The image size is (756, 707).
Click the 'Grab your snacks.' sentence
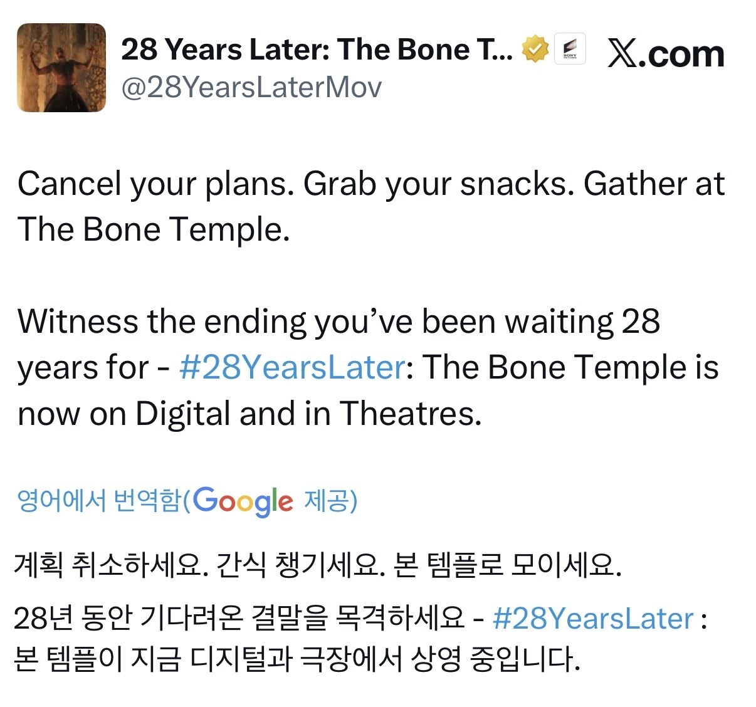point(438,184)
